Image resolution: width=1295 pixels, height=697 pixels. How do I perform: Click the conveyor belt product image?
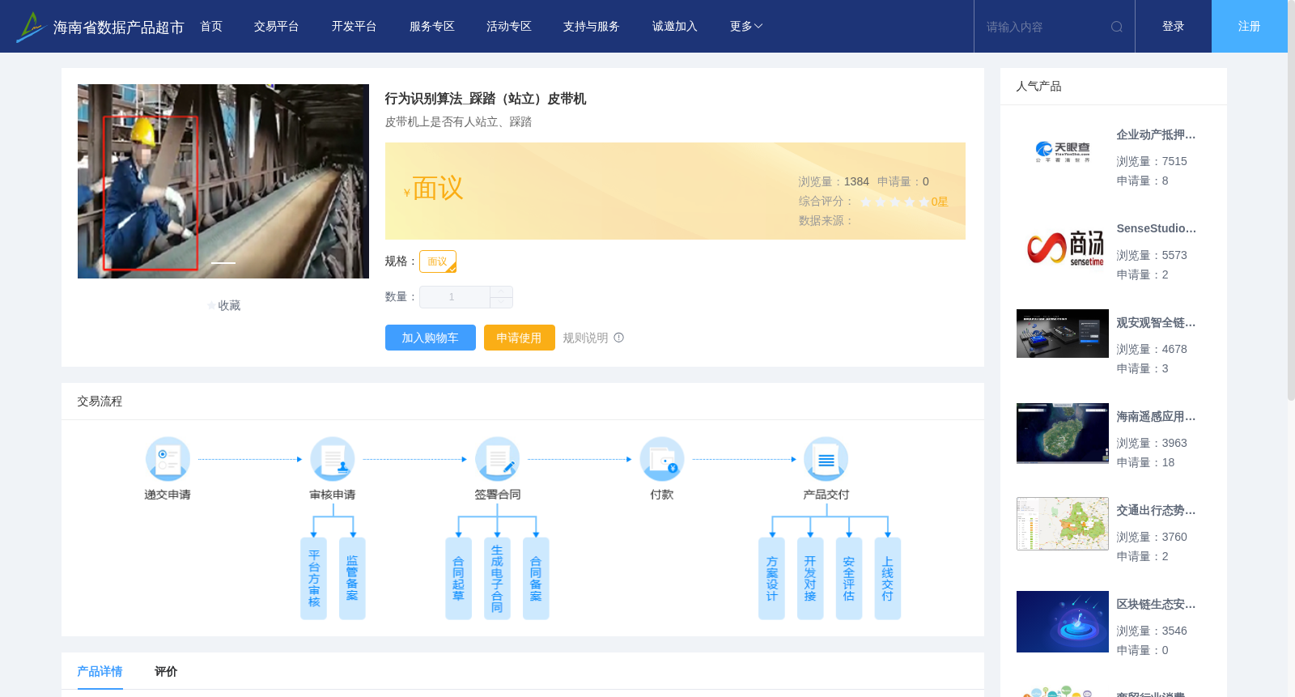click(223, 181)
